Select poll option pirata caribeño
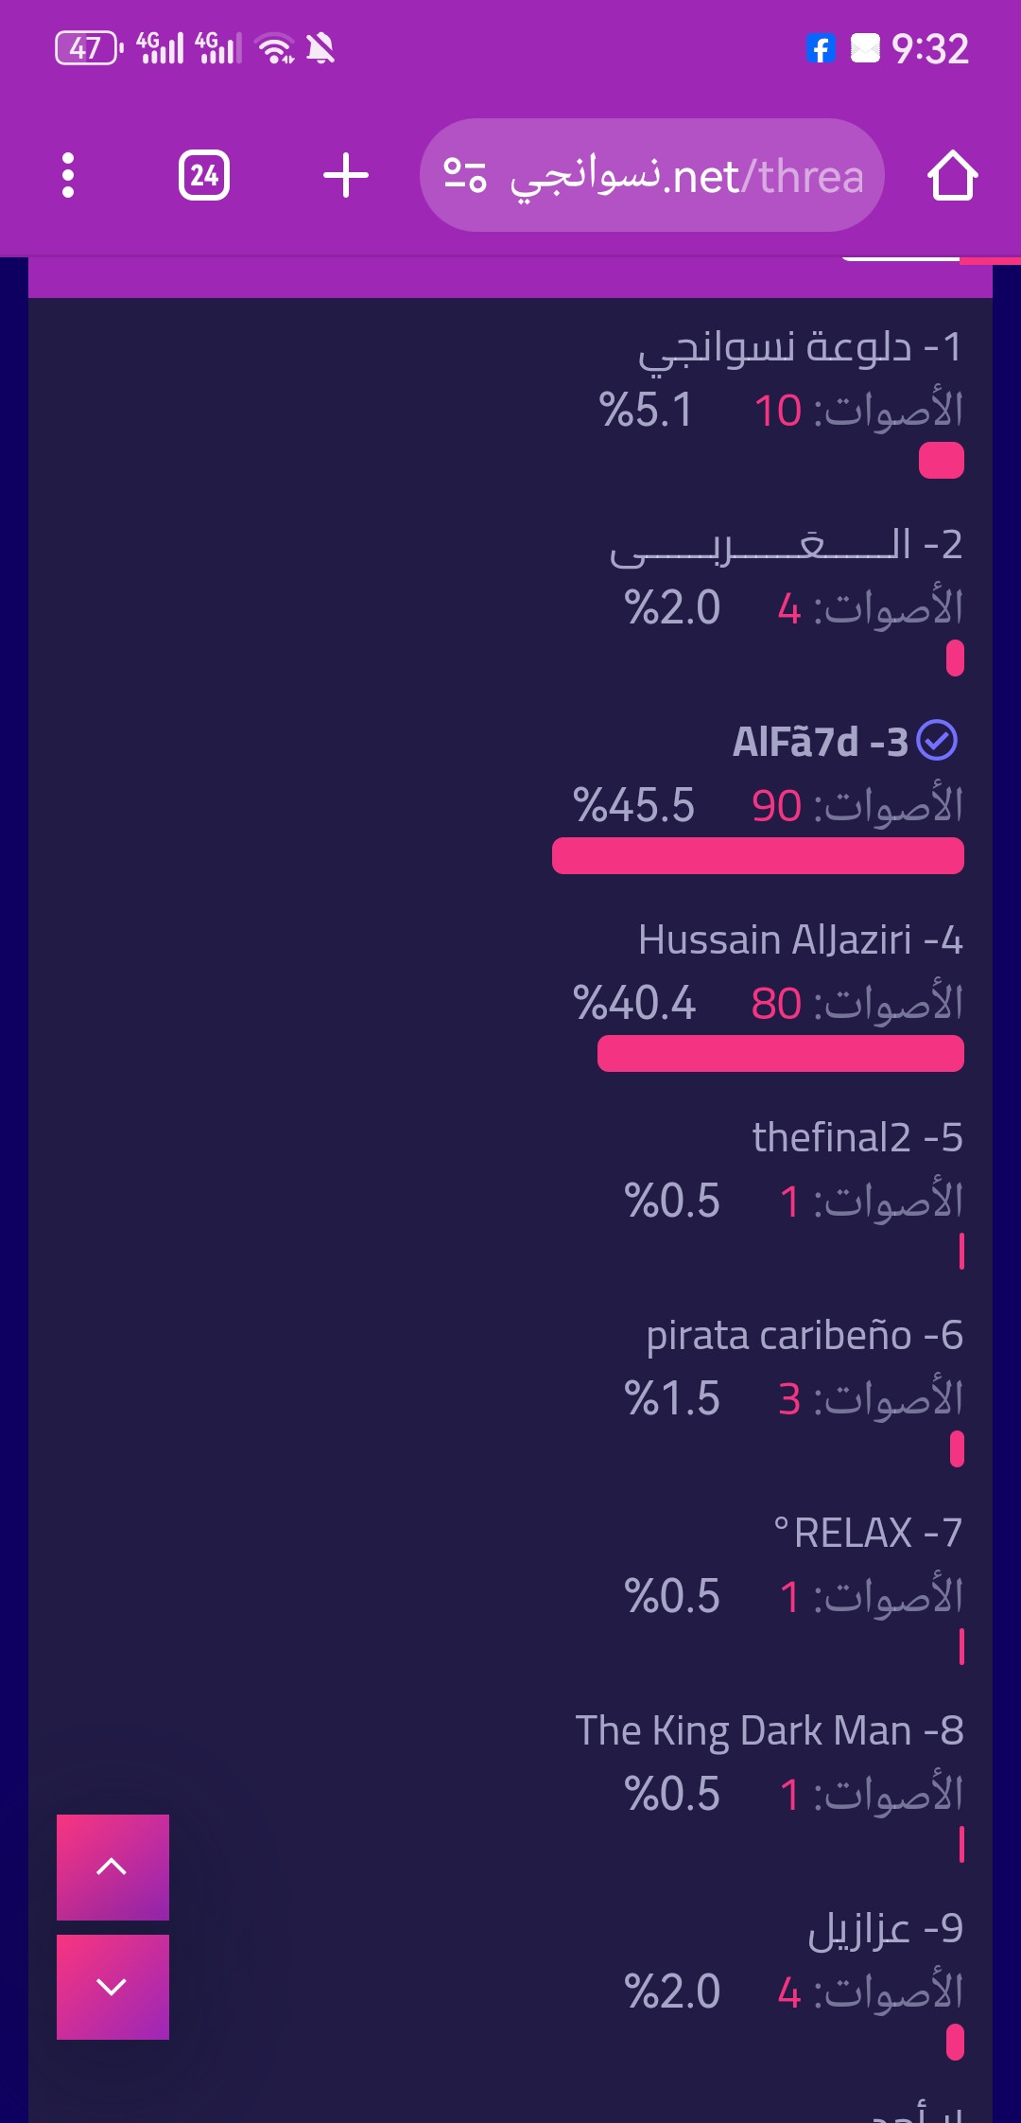This screenshot has width=1021, height=2123. click(x=805, y=1335)
